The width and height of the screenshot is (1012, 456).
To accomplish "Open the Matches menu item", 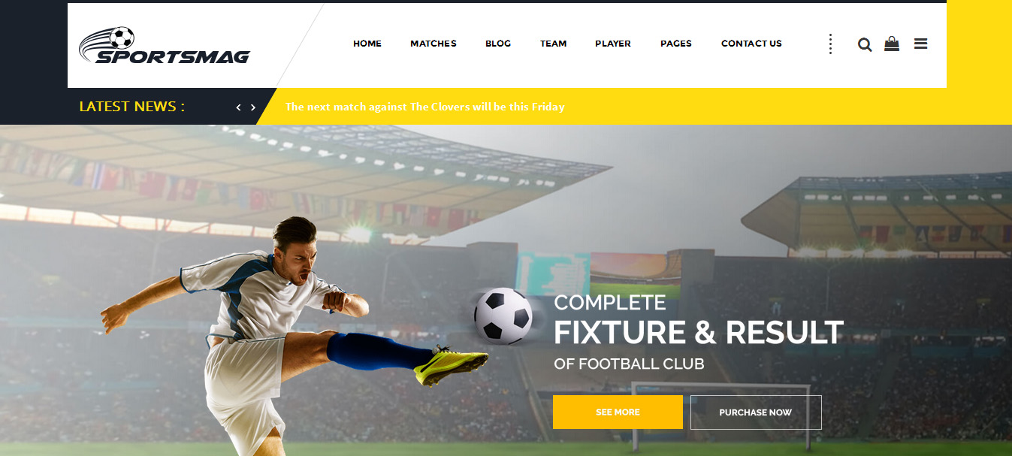I will click(433, 44).
